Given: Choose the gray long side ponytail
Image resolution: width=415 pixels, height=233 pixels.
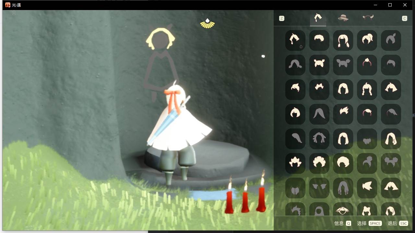Looking at the screenshot, I should coord(295,139).
